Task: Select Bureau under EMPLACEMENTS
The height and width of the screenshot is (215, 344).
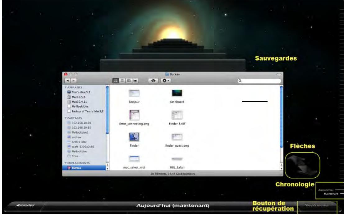Action: 84,168
